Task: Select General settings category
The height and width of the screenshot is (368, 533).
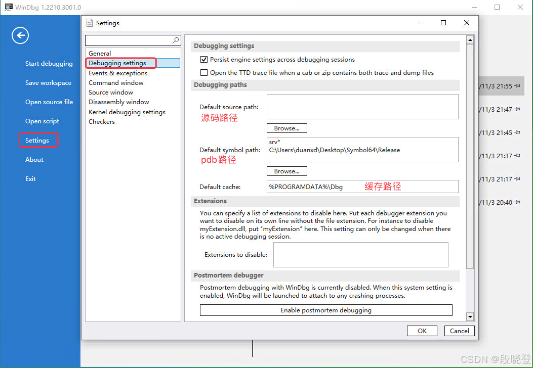Action: (x=133, y=53)
